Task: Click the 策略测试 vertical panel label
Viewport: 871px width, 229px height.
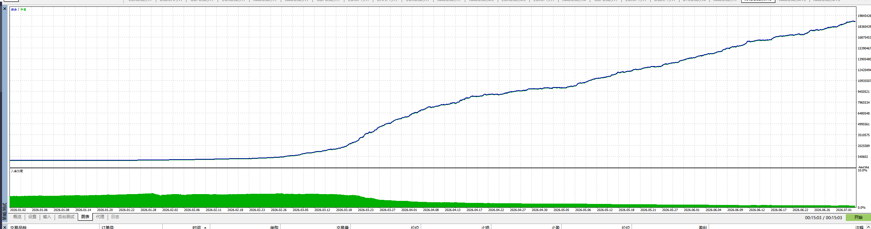Action: [x=5, y=211]
